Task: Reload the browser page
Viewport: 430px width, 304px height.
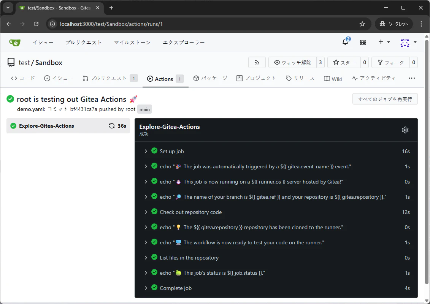Action: coord(36,24)
